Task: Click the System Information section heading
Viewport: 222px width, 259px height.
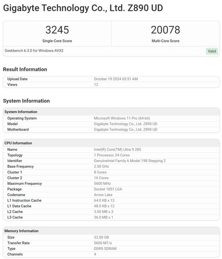Action: [x=26, y=101]
